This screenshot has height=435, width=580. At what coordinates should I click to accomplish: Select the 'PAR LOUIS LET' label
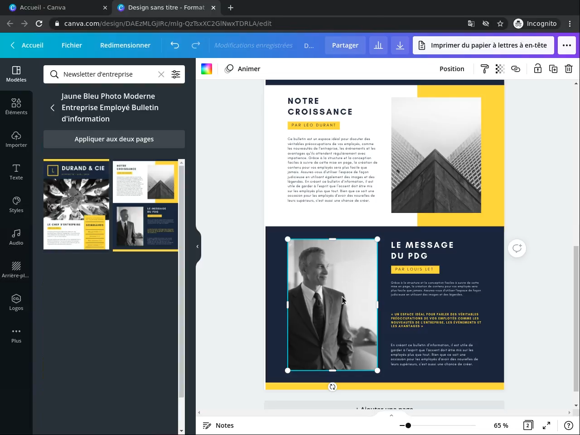[x=415, y=269]
